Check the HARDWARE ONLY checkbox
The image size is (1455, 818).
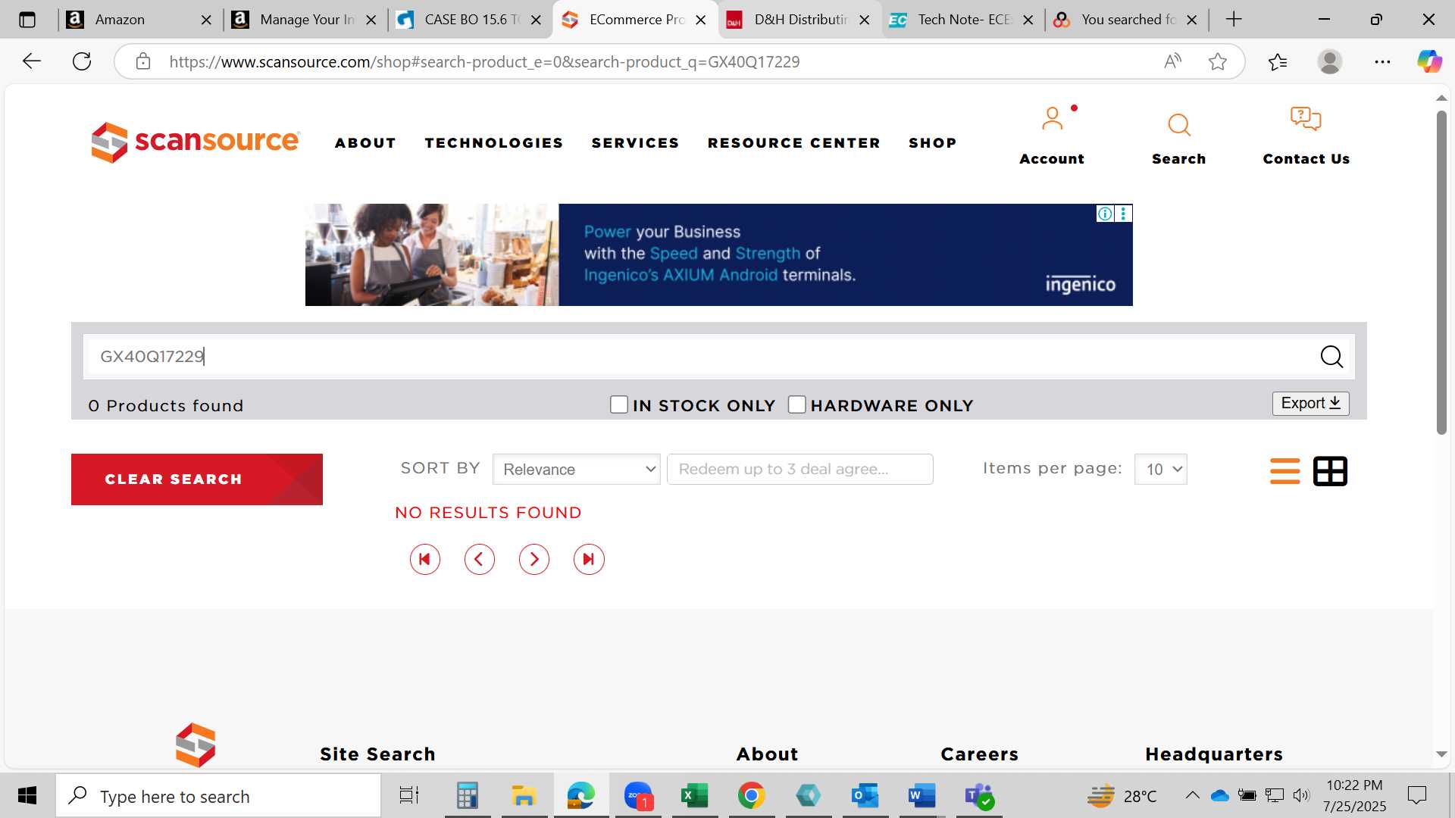pos(796,404)
